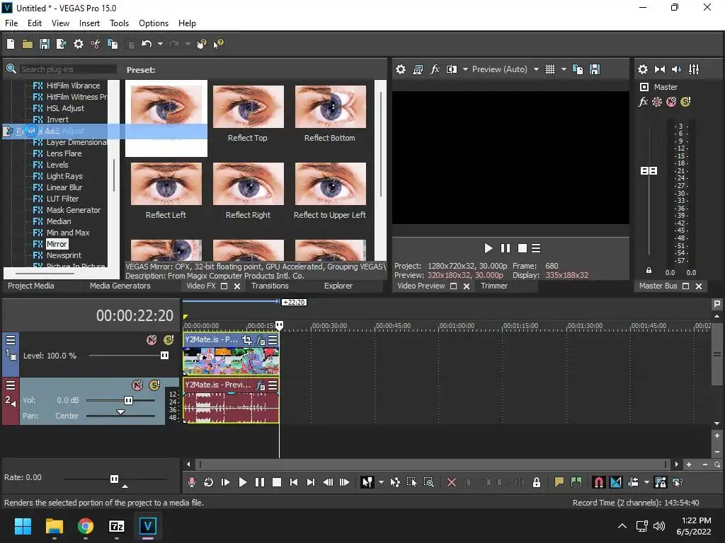This screenshot has height=543, width=725.
Task: Switch to the Explorer tab
Action: 338,286
